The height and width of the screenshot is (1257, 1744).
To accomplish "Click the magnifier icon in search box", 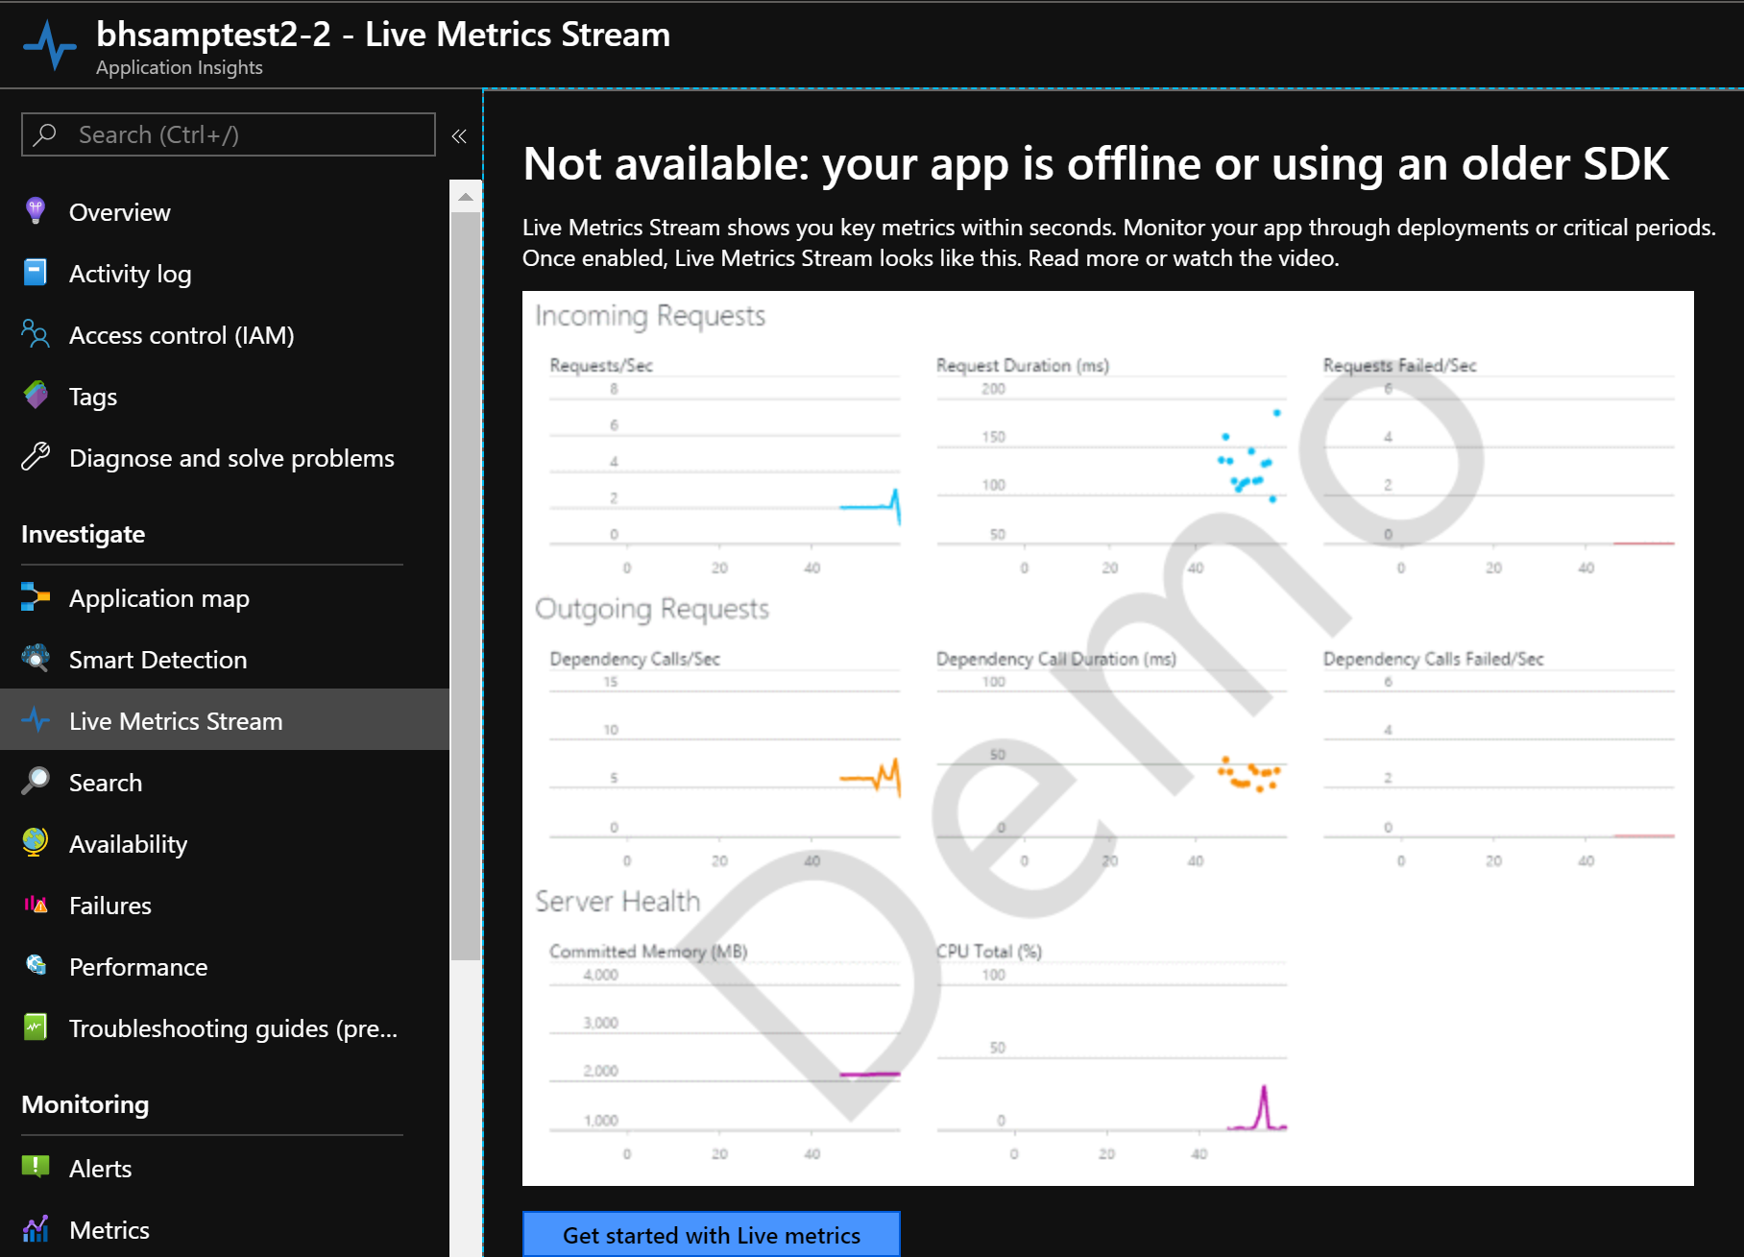I will 45,134.
